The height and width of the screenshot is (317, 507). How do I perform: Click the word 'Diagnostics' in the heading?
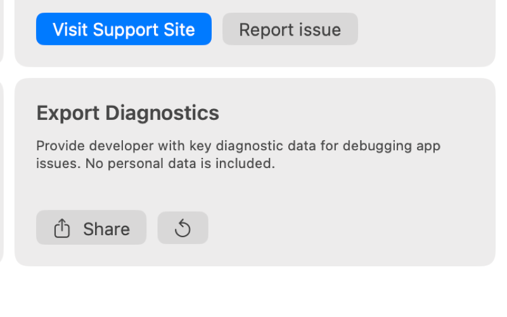coord(162,113)
